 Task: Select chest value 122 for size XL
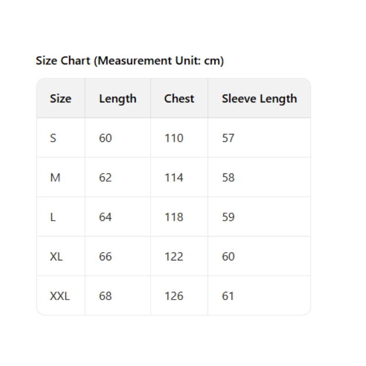174,257
